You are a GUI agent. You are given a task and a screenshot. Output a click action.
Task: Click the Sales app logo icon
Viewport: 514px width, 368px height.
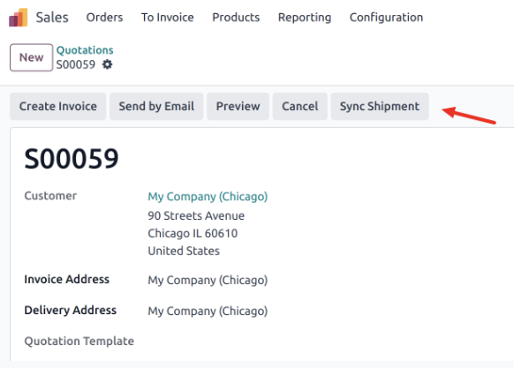[19, 18]
